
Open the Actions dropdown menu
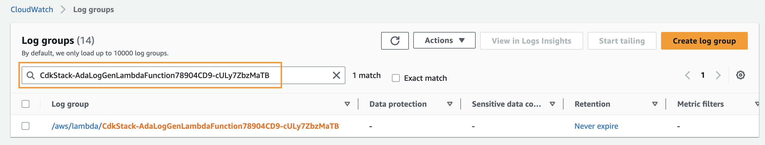point(444,41)
